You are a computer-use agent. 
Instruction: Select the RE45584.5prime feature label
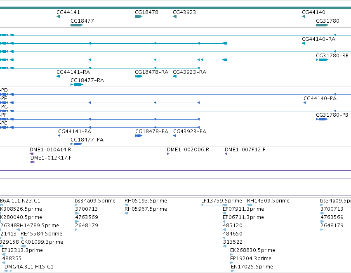pos(41,234)
